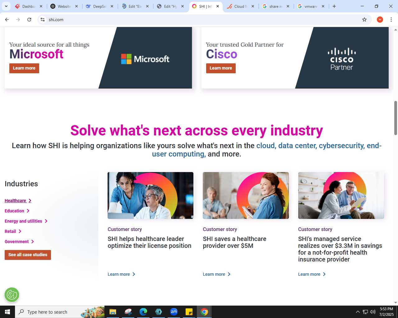Select Healthcare industry link
Image resolution: width=398 pixels, height=318 pixels.
pos(18,201)
